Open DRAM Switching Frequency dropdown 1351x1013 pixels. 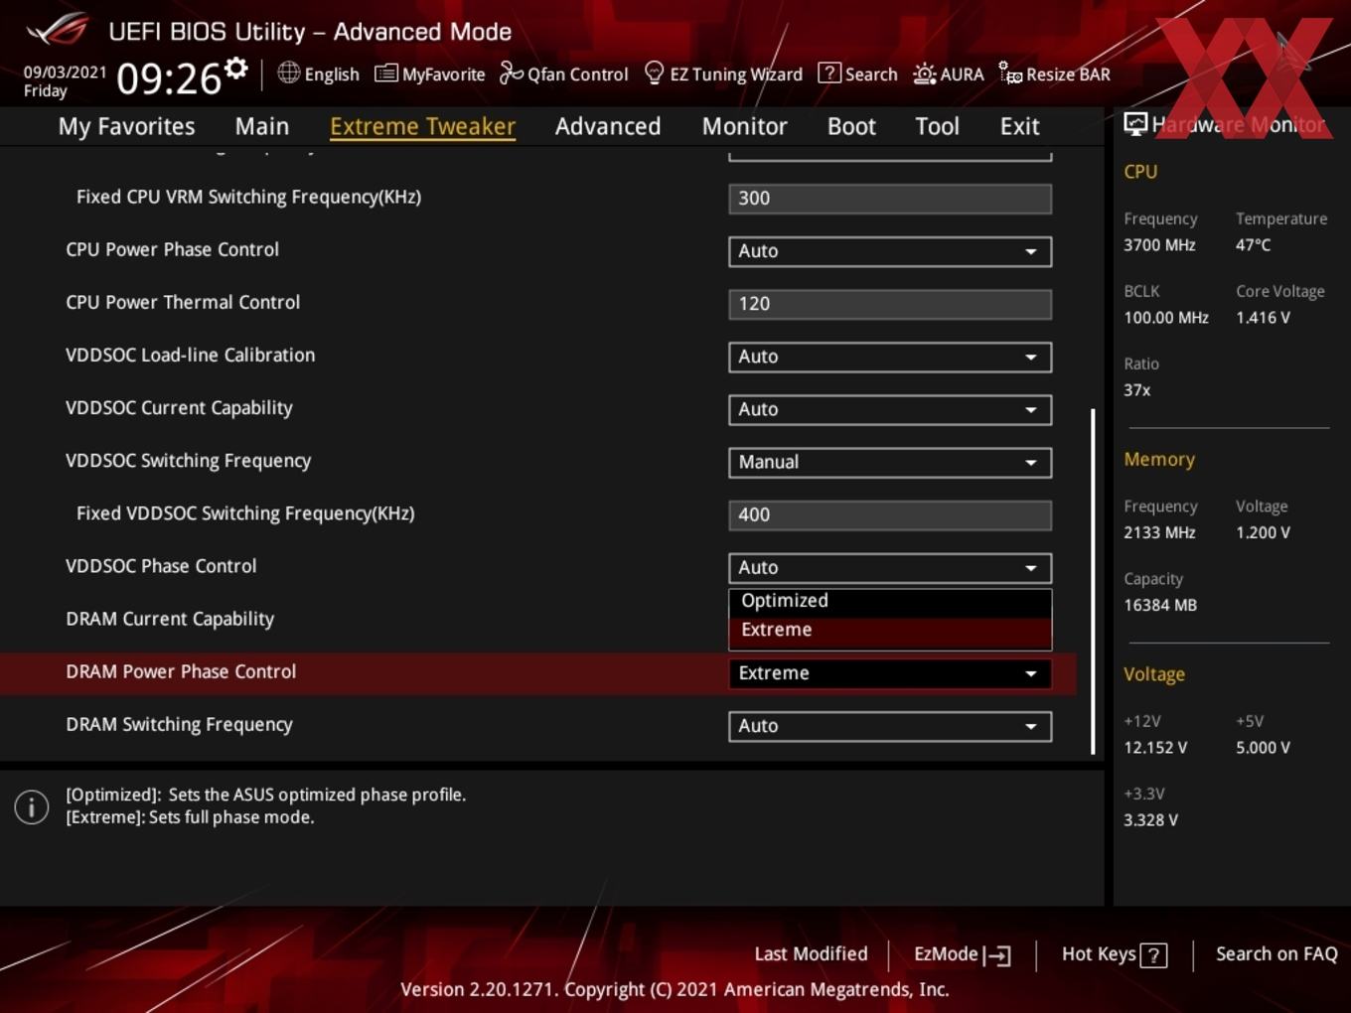pos(890,726)
